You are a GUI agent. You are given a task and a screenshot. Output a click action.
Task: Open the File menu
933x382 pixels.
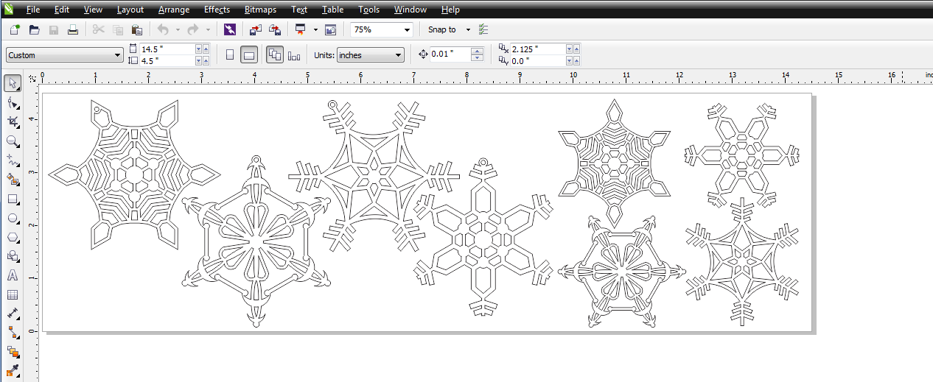click(33, 10)
